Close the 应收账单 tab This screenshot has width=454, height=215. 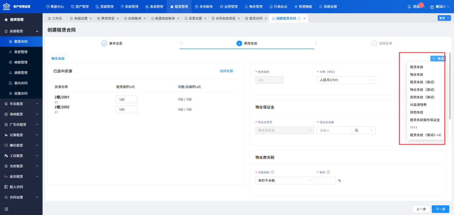[145, 18]
